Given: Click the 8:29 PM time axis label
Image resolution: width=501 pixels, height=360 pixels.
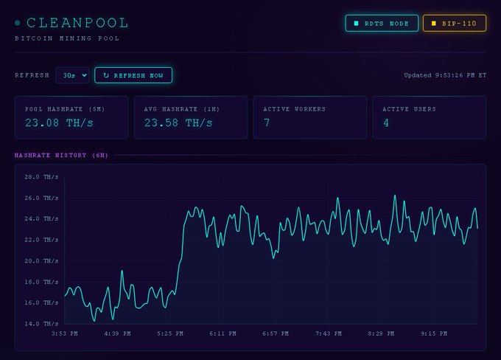Looking at the screenshot, I should coord(381,333).
